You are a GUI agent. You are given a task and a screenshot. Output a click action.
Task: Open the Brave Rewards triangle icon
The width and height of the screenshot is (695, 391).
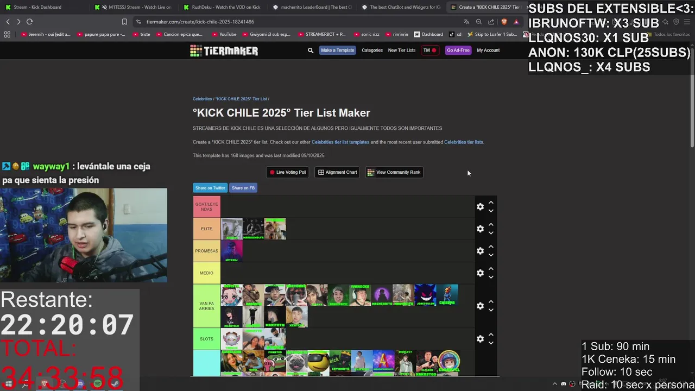click(x=516, y=22)
